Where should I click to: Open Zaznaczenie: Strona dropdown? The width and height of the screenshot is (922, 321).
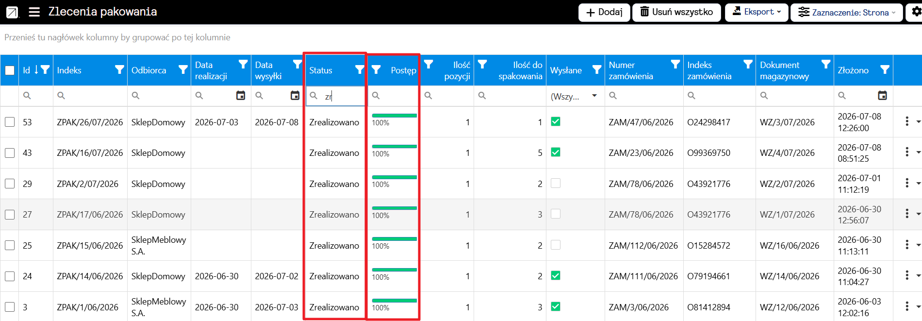(x=846, y=12)
